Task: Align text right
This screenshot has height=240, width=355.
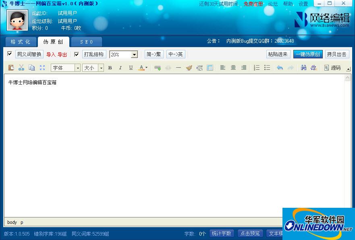Action: tap(244, 68)
